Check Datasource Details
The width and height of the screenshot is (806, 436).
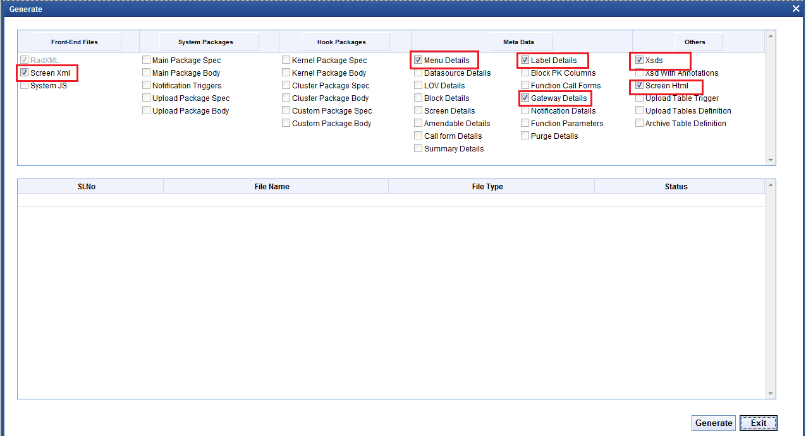pyautogui.click(x=418, y=73)
